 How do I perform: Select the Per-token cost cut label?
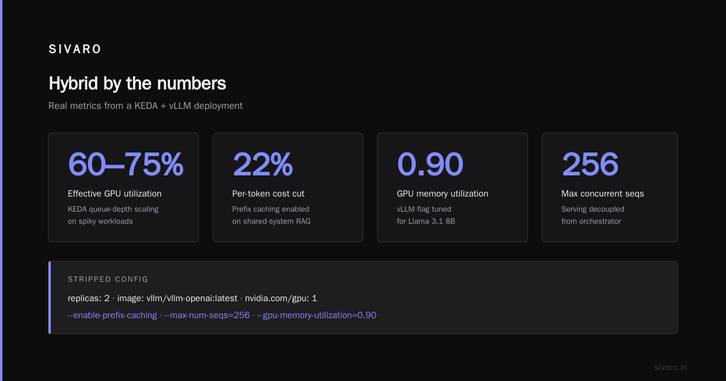pyautogui.click(x=269, y=194)
